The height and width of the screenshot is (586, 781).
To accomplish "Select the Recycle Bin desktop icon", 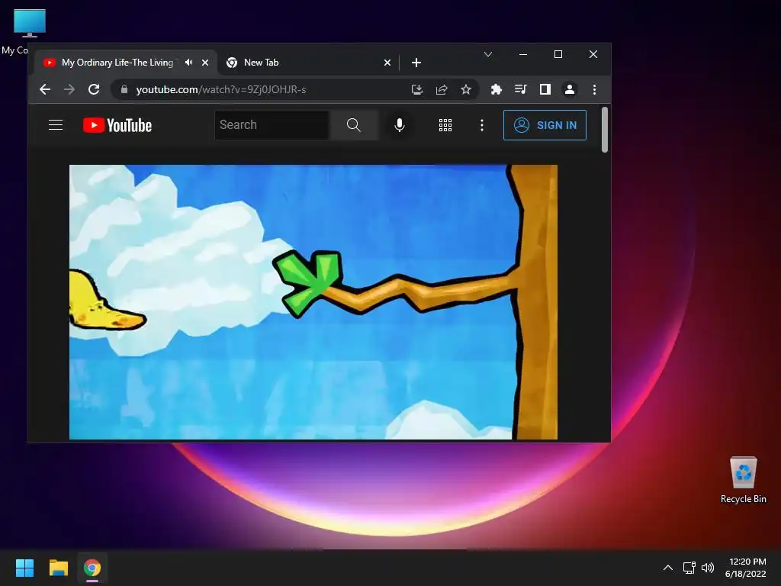I will coord(743,480).
